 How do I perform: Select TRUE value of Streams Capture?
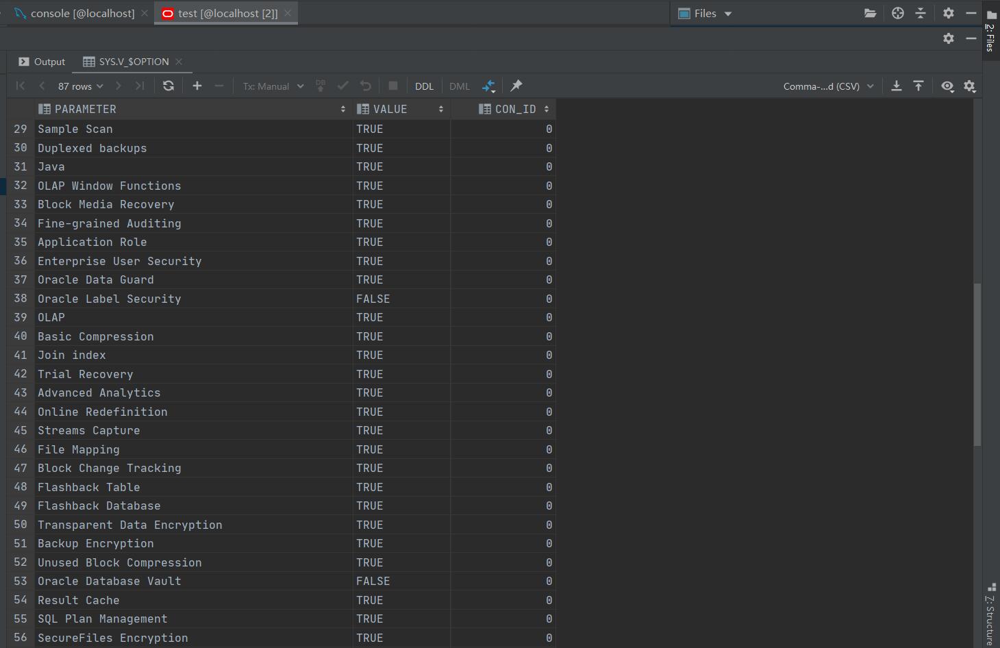[401, 430]
